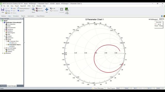The width and height of the screenshot is (165, 92).
Task: Expand the Analysis tree node
Action: (x=5, y=36)
